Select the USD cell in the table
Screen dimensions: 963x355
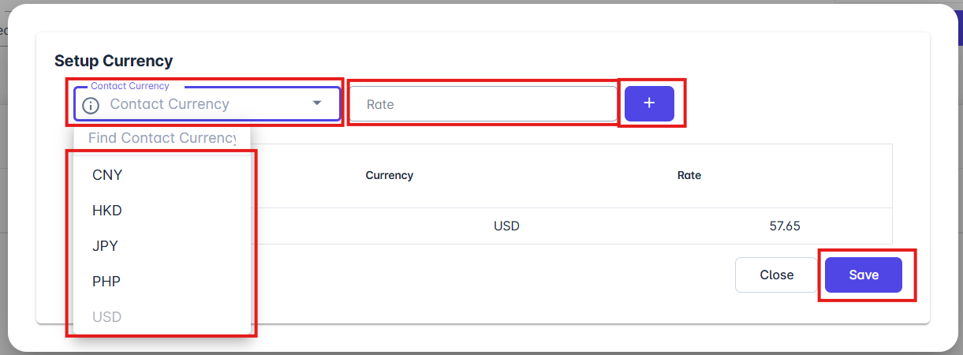506,226
